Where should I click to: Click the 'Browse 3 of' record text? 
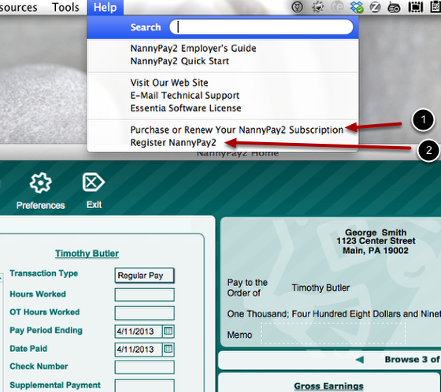point(413,360)
